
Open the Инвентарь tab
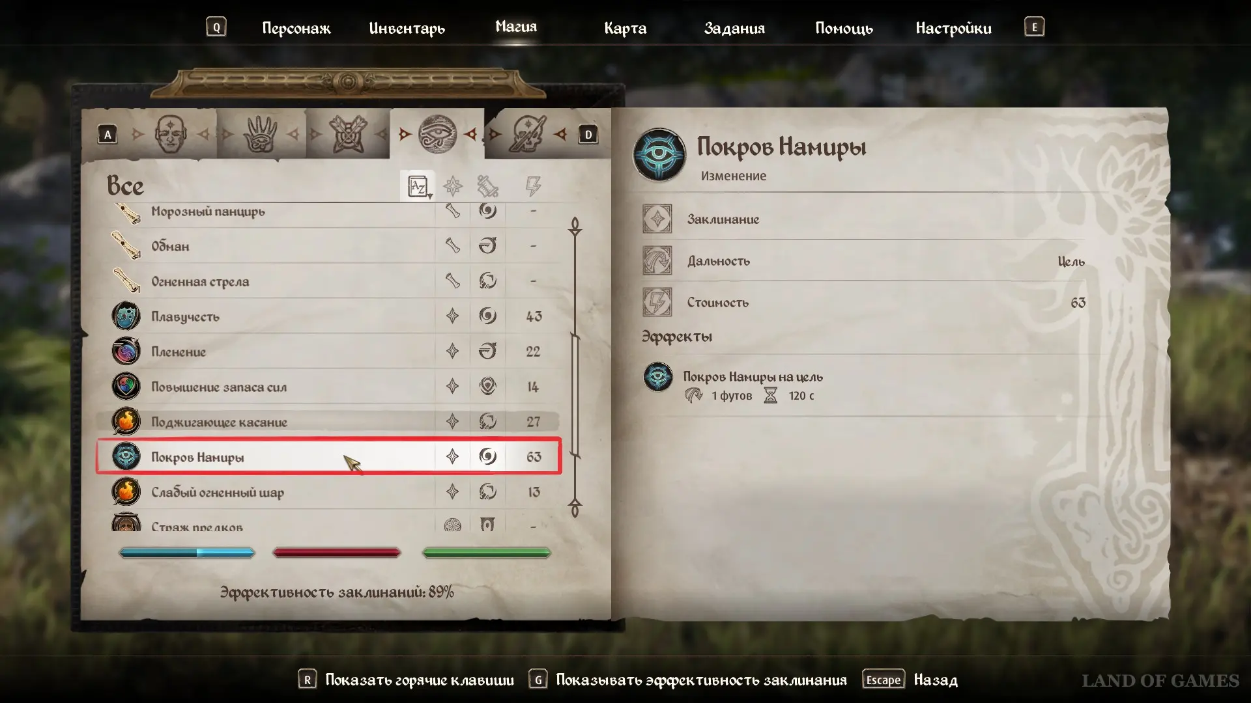tap(407, 28)
